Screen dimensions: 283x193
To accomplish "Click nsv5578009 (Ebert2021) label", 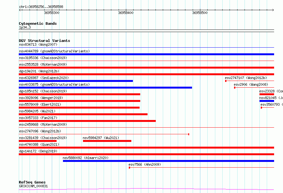I will [40, 104].
